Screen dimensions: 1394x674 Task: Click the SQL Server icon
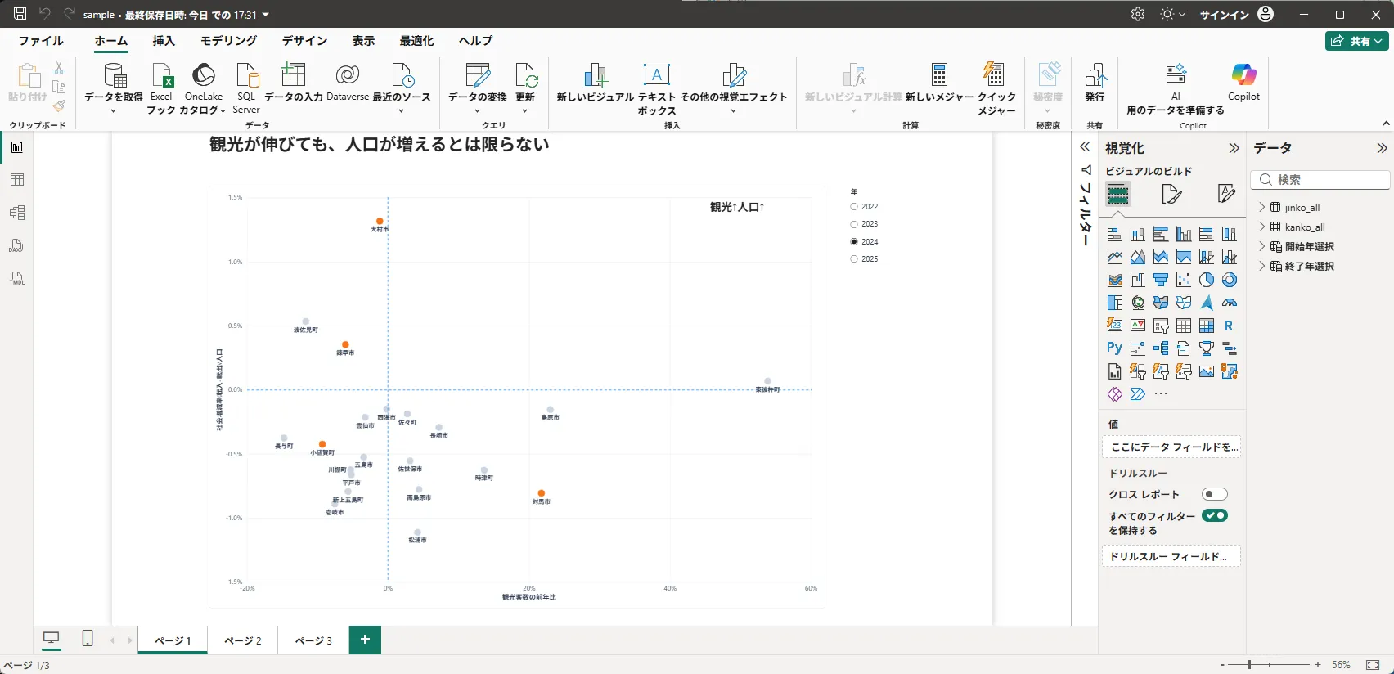pyautogui.click(x=246, y=75)
